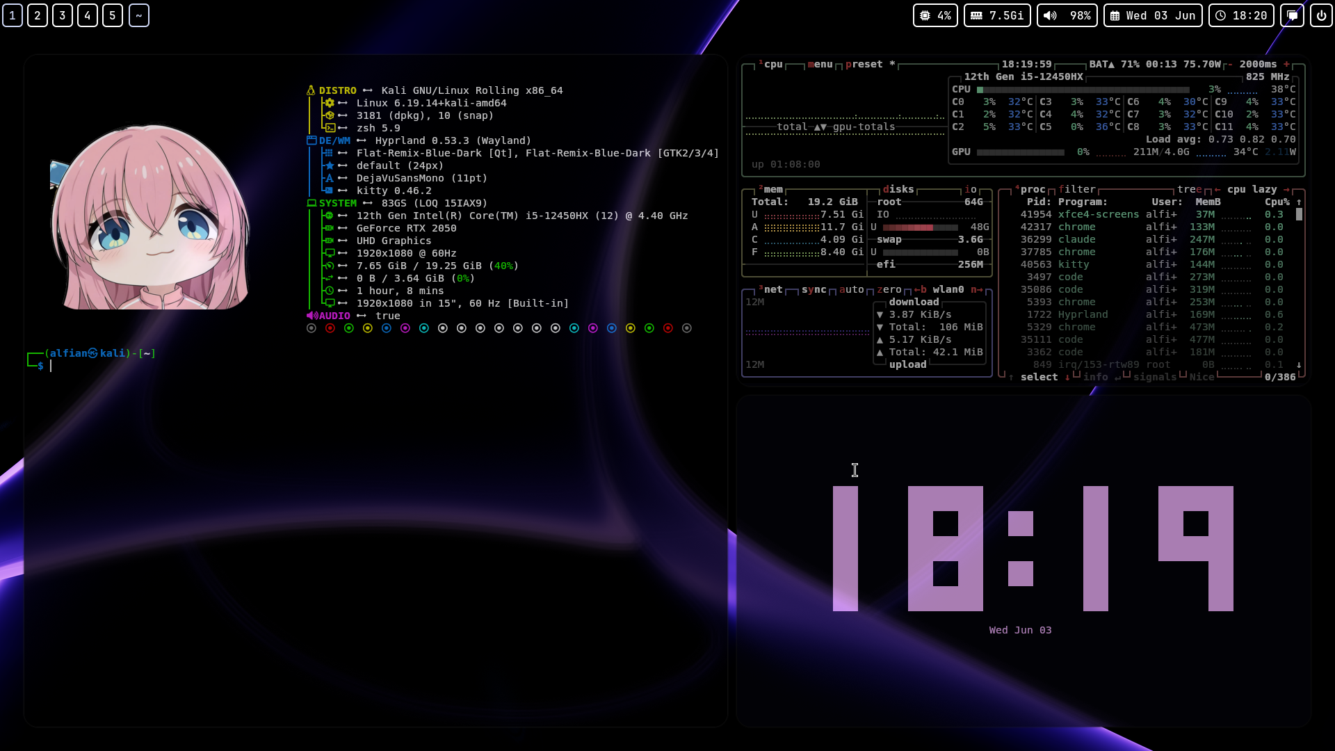Toggle the io mode in btop disks box
The image size is (1335, 751).
(970, 189)
